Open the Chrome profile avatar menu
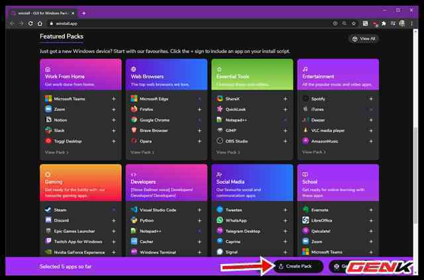Image resolution: width=424 pixels, height=280 pixels. [402, 24]
